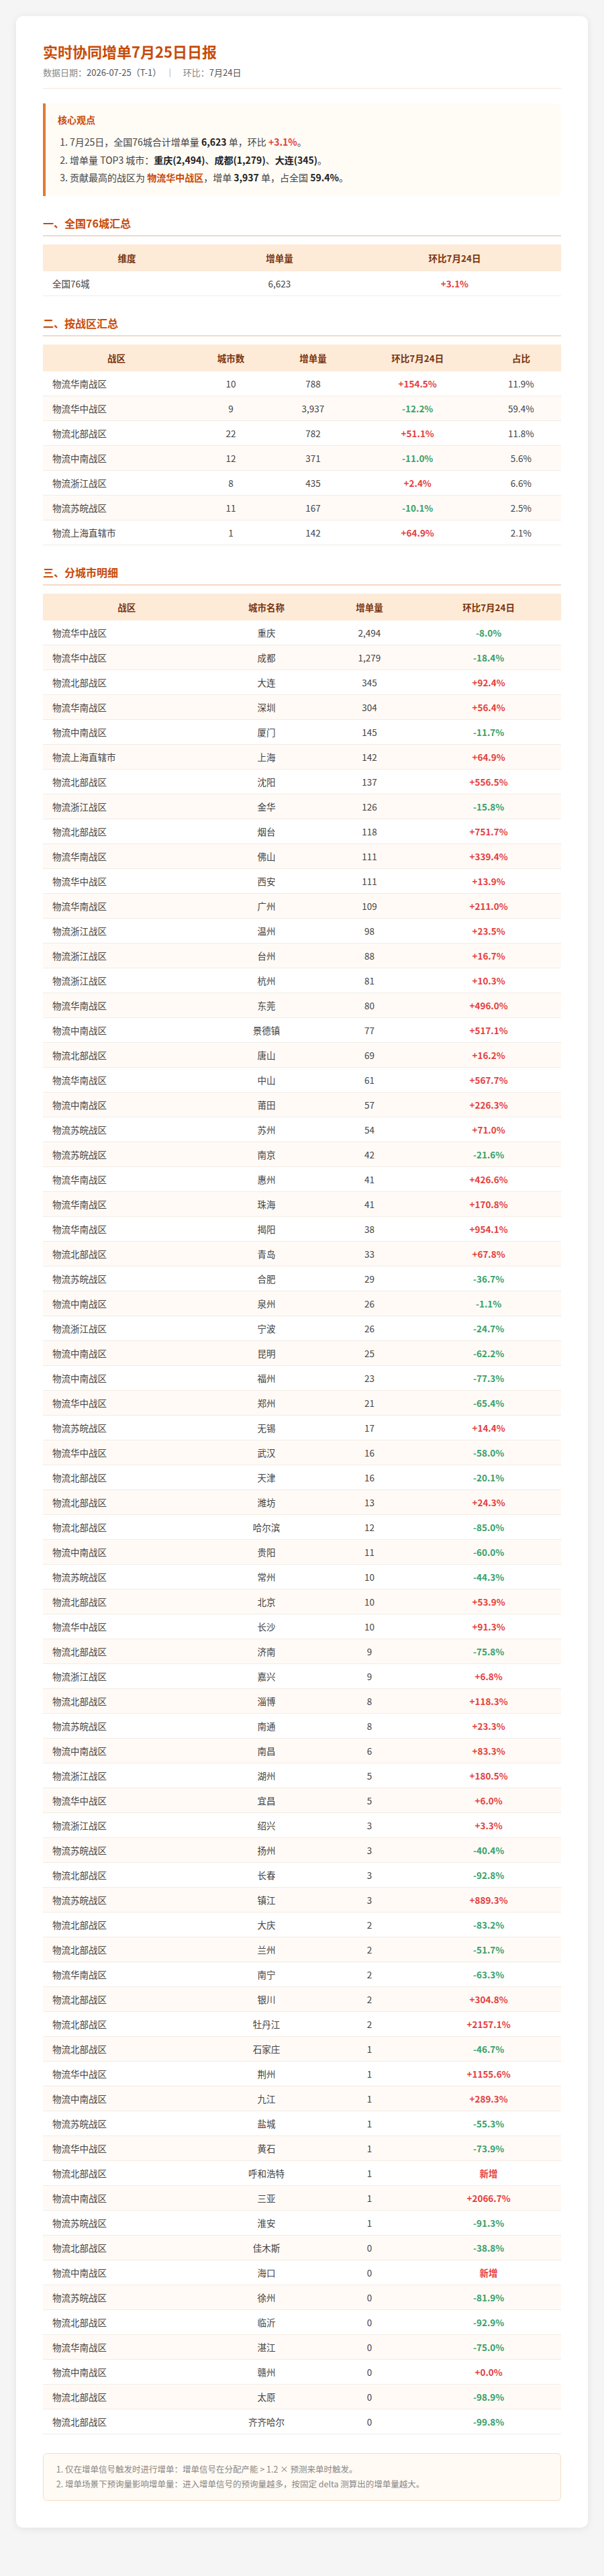The image size is (604, 2576).
Task: Click the 二、按战区汇总 section heading
Action: click(x=81, y=324)
